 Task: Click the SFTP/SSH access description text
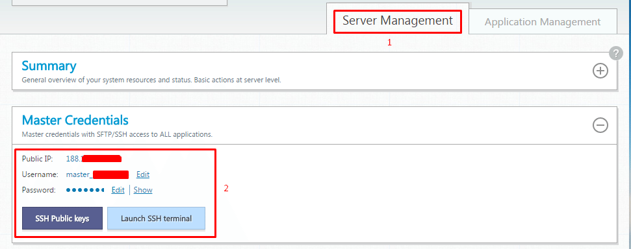pos(117,134)
